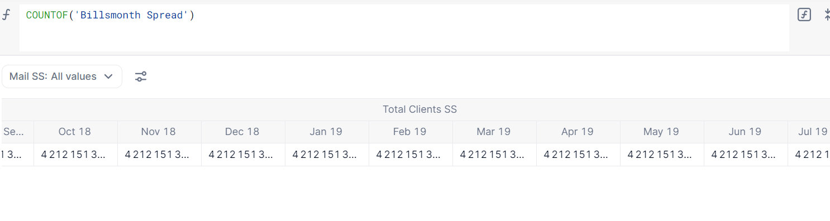
Task: Click inside the COUNTOF formula text field
Action: (x=404, y=28)
